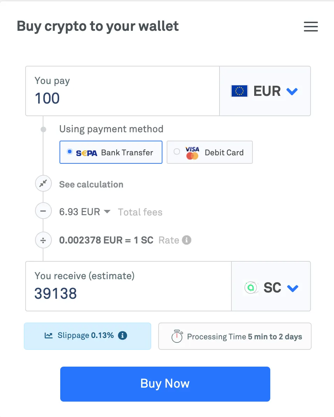Open the SC crypto selector dropdown
This screenshot has width=334, height=417.
293,288
